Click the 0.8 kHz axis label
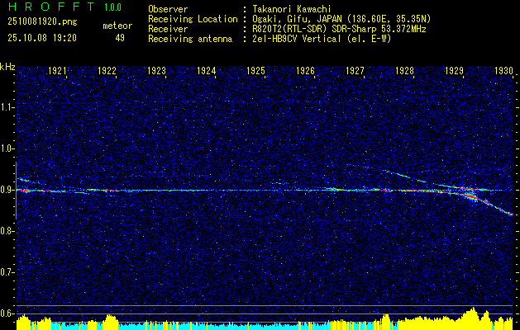 pos(7,231)
